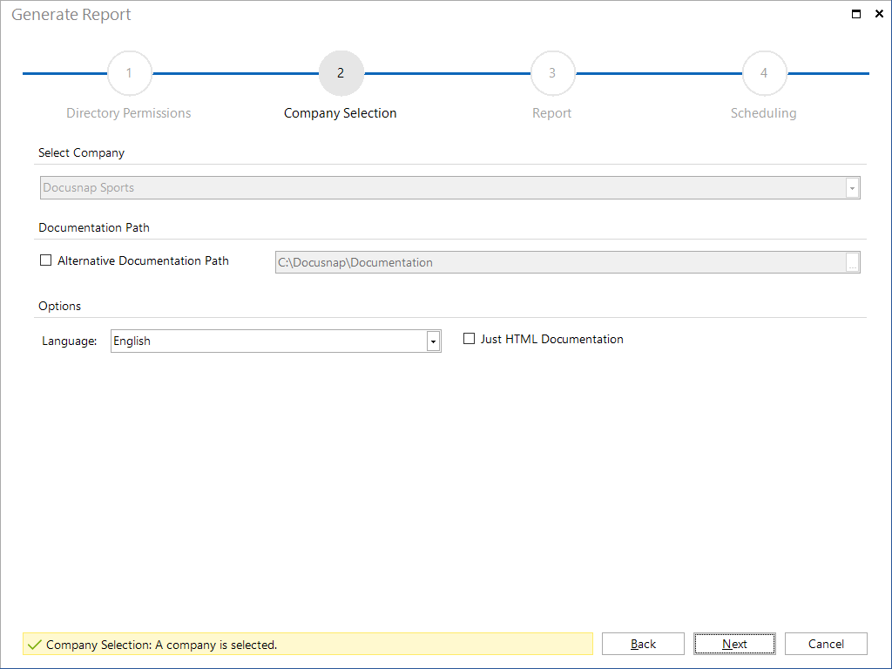Click step 1 circle in wizard
Image resolution: width=892 pixels, height=669 pixels.
(129, 73)
